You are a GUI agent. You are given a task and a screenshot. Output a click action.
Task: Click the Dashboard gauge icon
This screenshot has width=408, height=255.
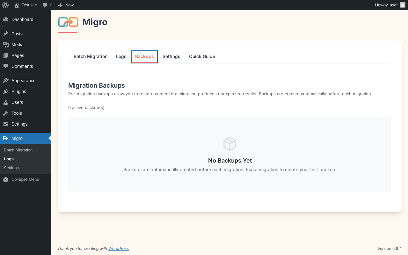tap(6, 19)
